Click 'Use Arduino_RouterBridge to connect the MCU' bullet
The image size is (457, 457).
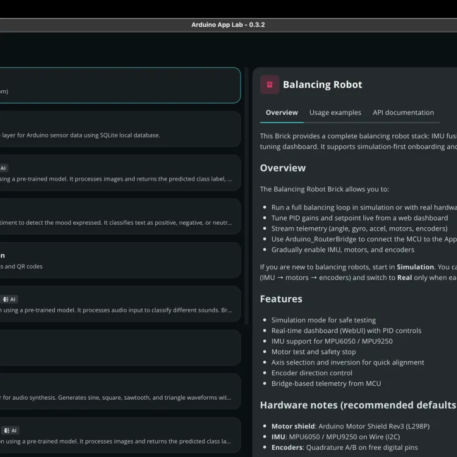click(364, 239)
